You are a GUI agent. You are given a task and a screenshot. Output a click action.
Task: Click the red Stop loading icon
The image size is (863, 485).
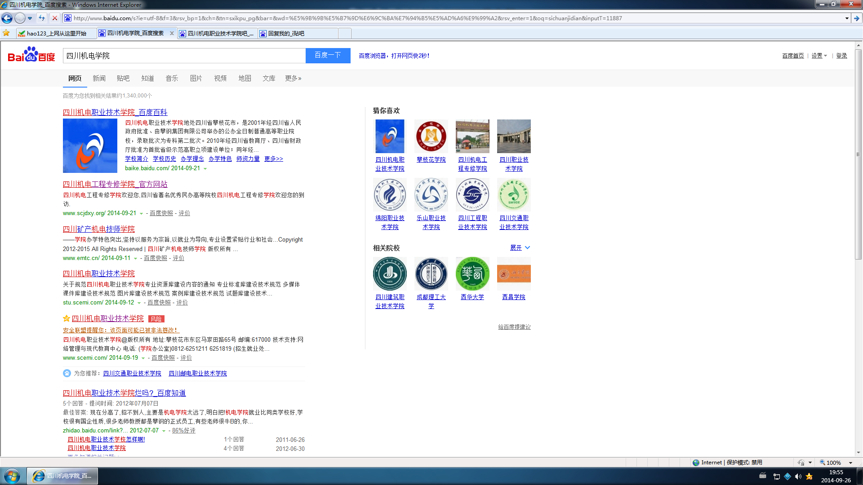pyautogui.click(x=54, y=18)
